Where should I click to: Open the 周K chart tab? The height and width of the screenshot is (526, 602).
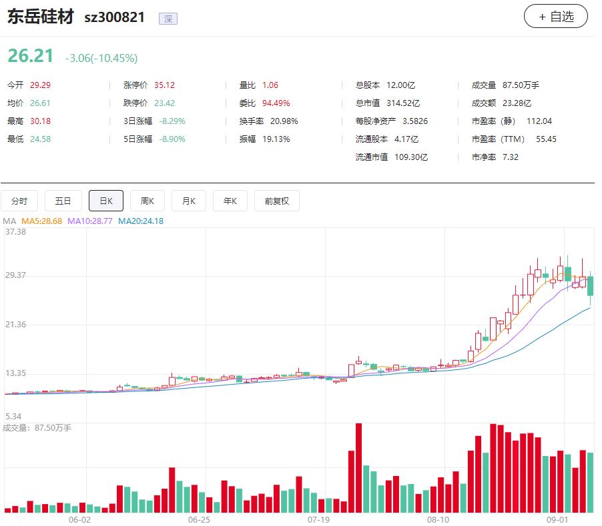[x=147, y=201]
